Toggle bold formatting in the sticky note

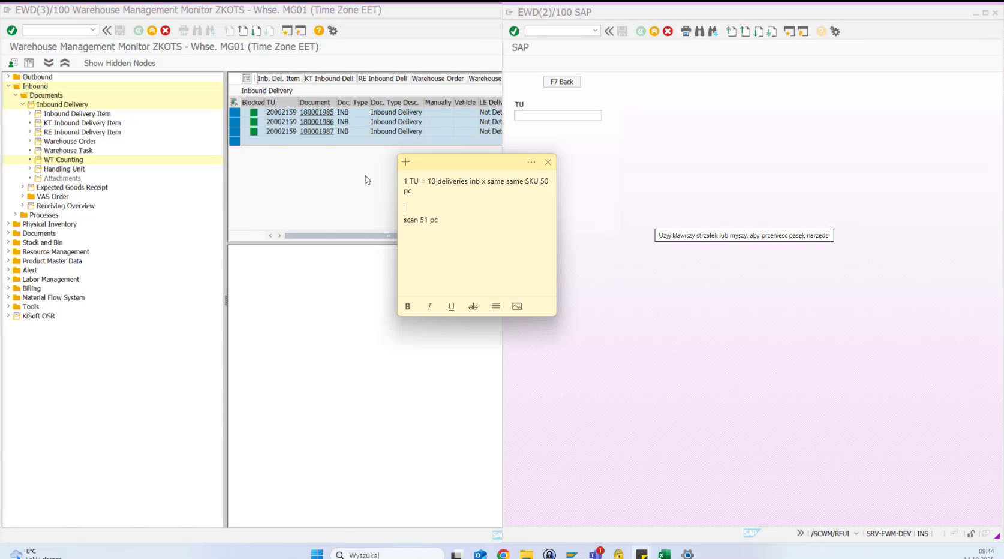407,306
